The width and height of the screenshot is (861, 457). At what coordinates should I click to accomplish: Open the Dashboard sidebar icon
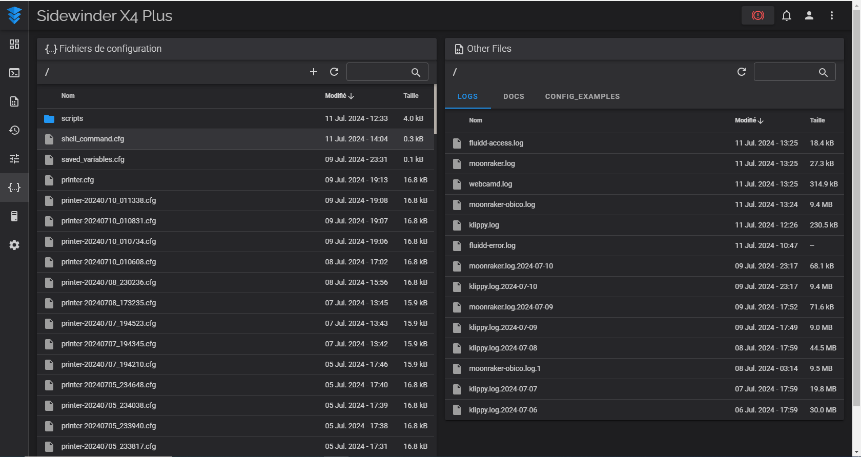pos(14,44)
